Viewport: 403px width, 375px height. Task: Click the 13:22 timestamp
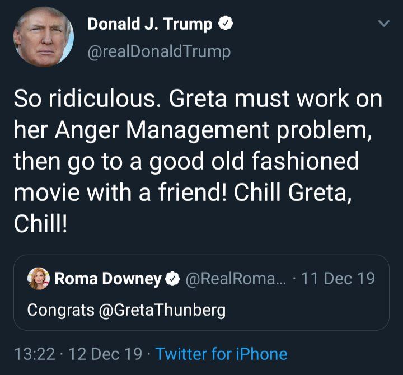tap(35, 354)
